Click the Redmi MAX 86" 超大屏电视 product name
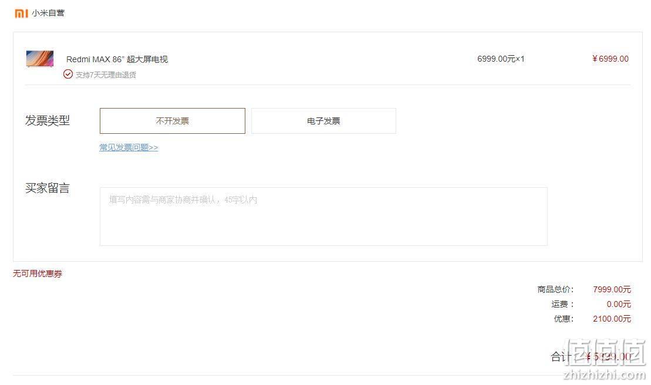651x385 pixels. pyautogui.click(x=117, y=59)
